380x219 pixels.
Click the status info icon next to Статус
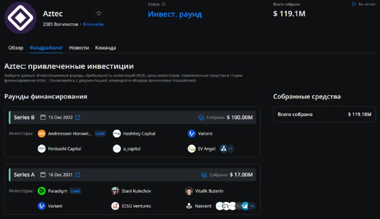[x=163, y=4]
